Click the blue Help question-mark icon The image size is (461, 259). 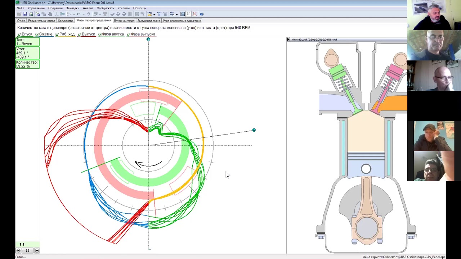click(202, 14)
